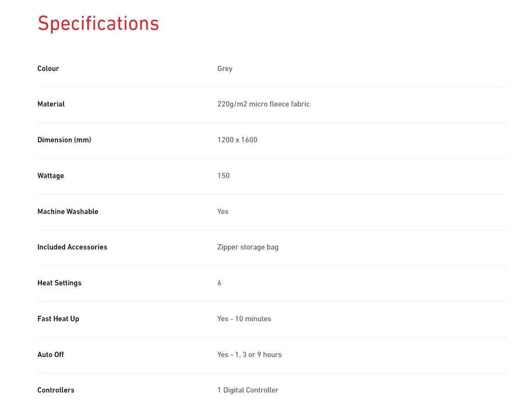Click the Included Accessories label
The height and width of the screenshot is (408, 522).
click(72, 247)
